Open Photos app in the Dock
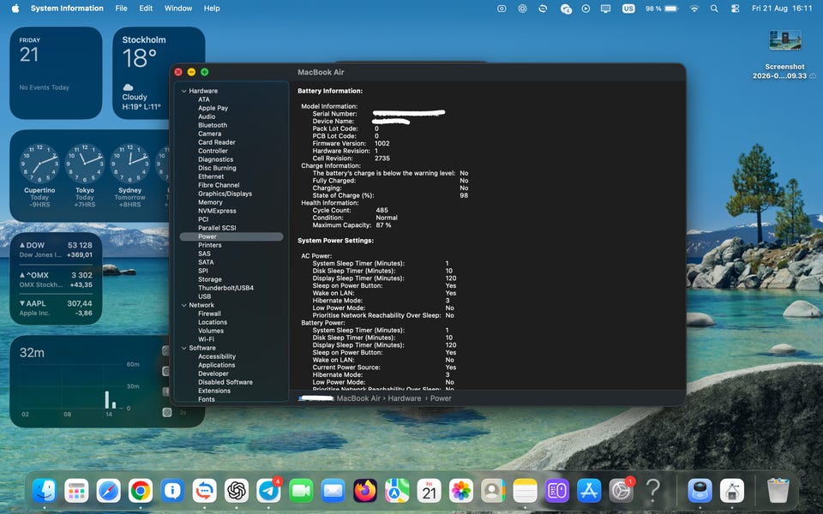This screenshot has height=514, width=823. point(461,491)
